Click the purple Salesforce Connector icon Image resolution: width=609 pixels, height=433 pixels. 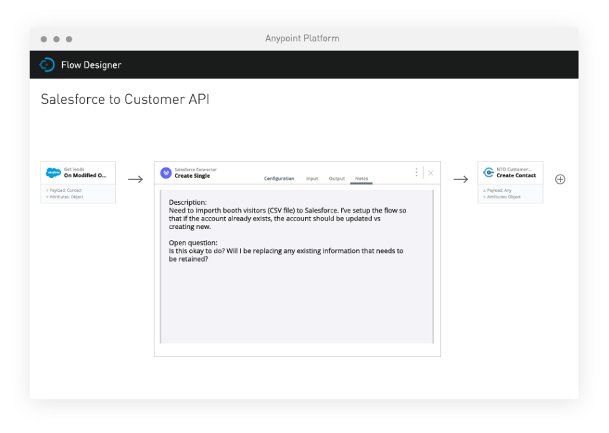166,173
